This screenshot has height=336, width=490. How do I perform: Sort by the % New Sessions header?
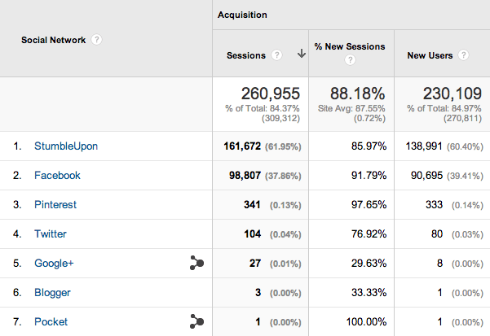click(x=349, y=46)
